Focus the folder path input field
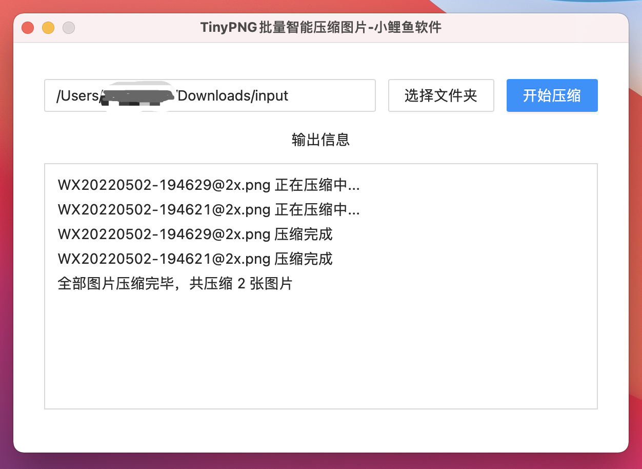Image resolution: width=642 pixels, height=469 pixels. [x=210, y=95]
